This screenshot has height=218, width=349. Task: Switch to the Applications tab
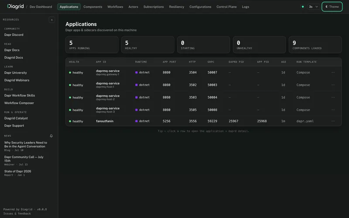(69, 7)
